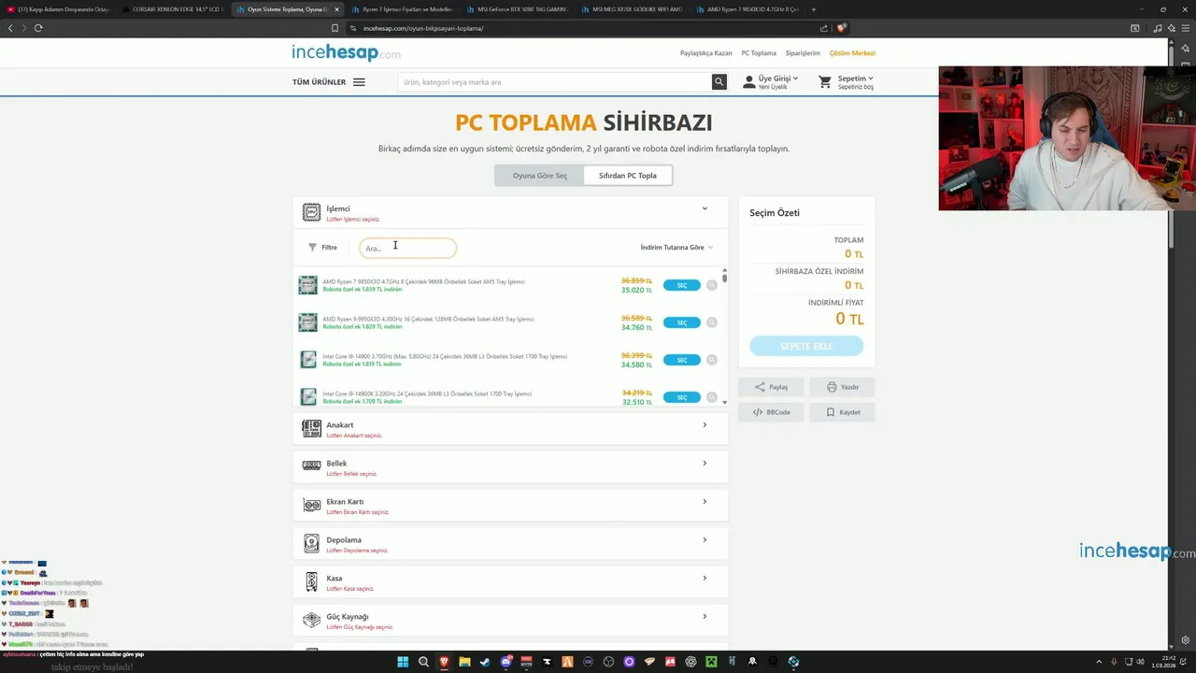Click the Brave shields icon in address bar

tap(842, 28)
